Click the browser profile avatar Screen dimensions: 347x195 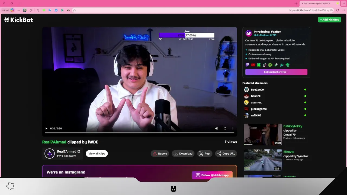[x=25, y=10]
